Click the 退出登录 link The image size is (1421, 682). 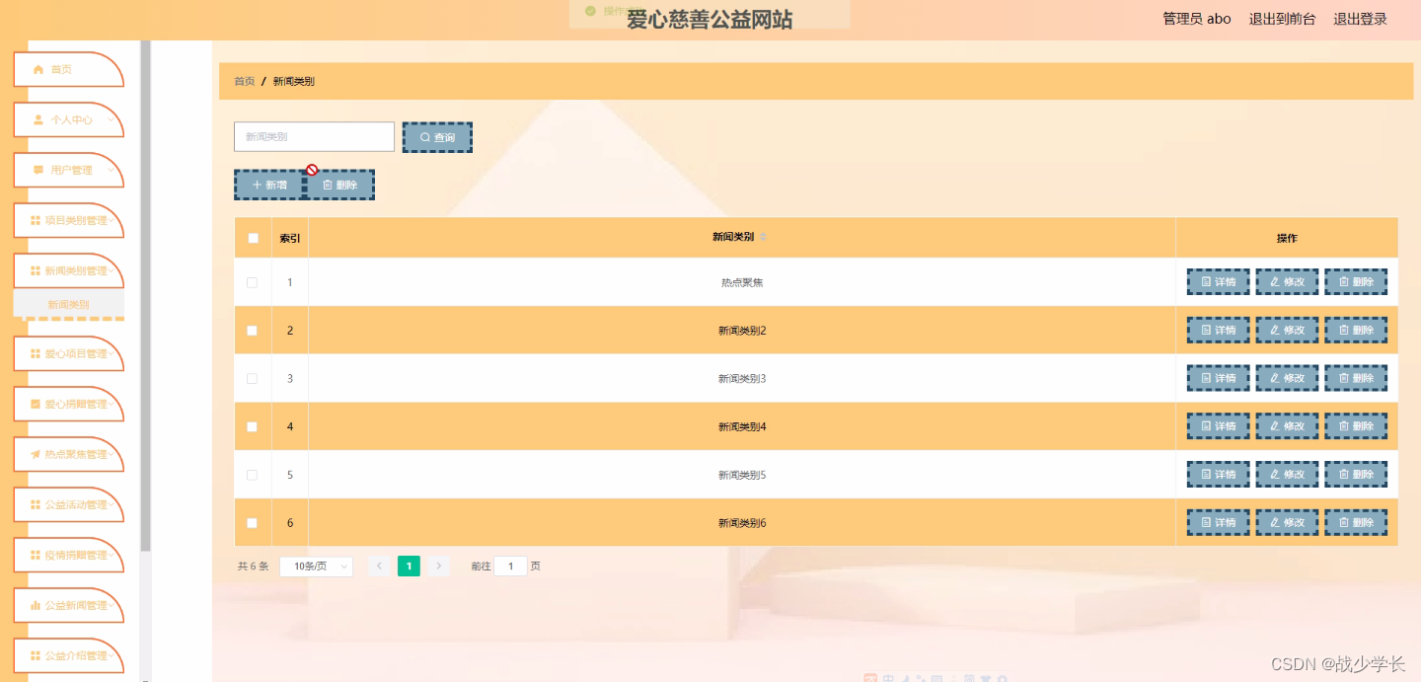[x=1360, y=19]
